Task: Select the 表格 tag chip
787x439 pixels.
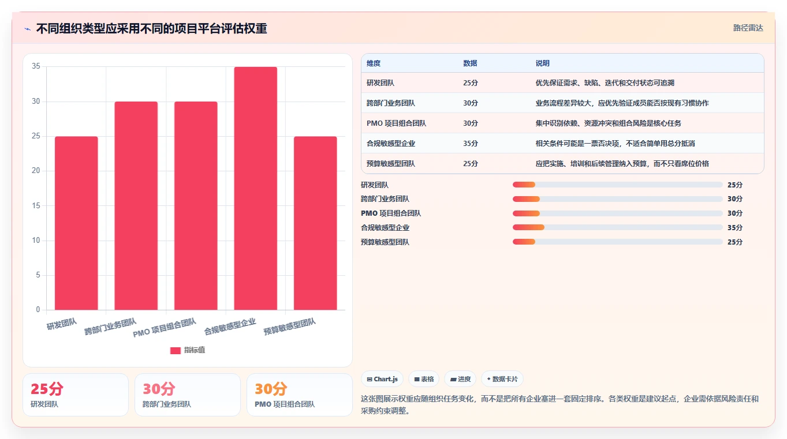Action: [424, 379]
